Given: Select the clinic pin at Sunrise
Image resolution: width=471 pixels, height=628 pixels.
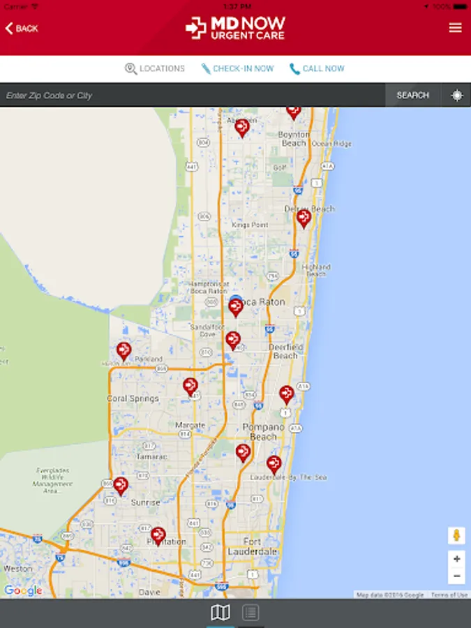Looking at the screenshot, I should (x=121, y=486).
